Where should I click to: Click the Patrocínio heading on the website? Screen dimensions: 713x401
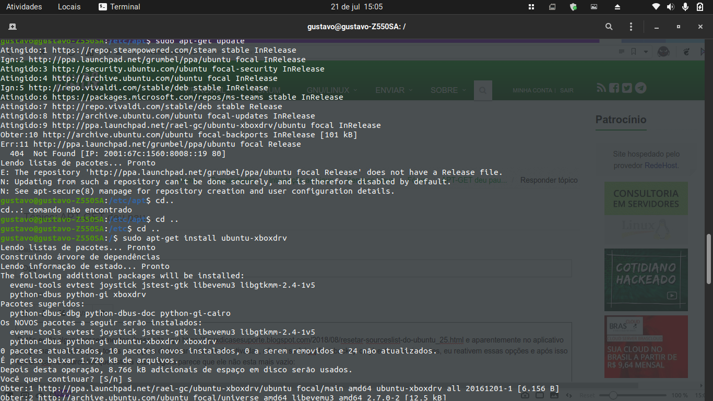(621, 120)
